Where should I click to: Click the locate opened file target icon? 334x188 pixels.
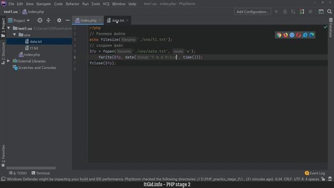[x=40, y=20]
